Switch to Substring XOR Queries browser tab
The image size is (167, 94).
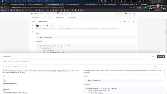(x=73, y=4)
